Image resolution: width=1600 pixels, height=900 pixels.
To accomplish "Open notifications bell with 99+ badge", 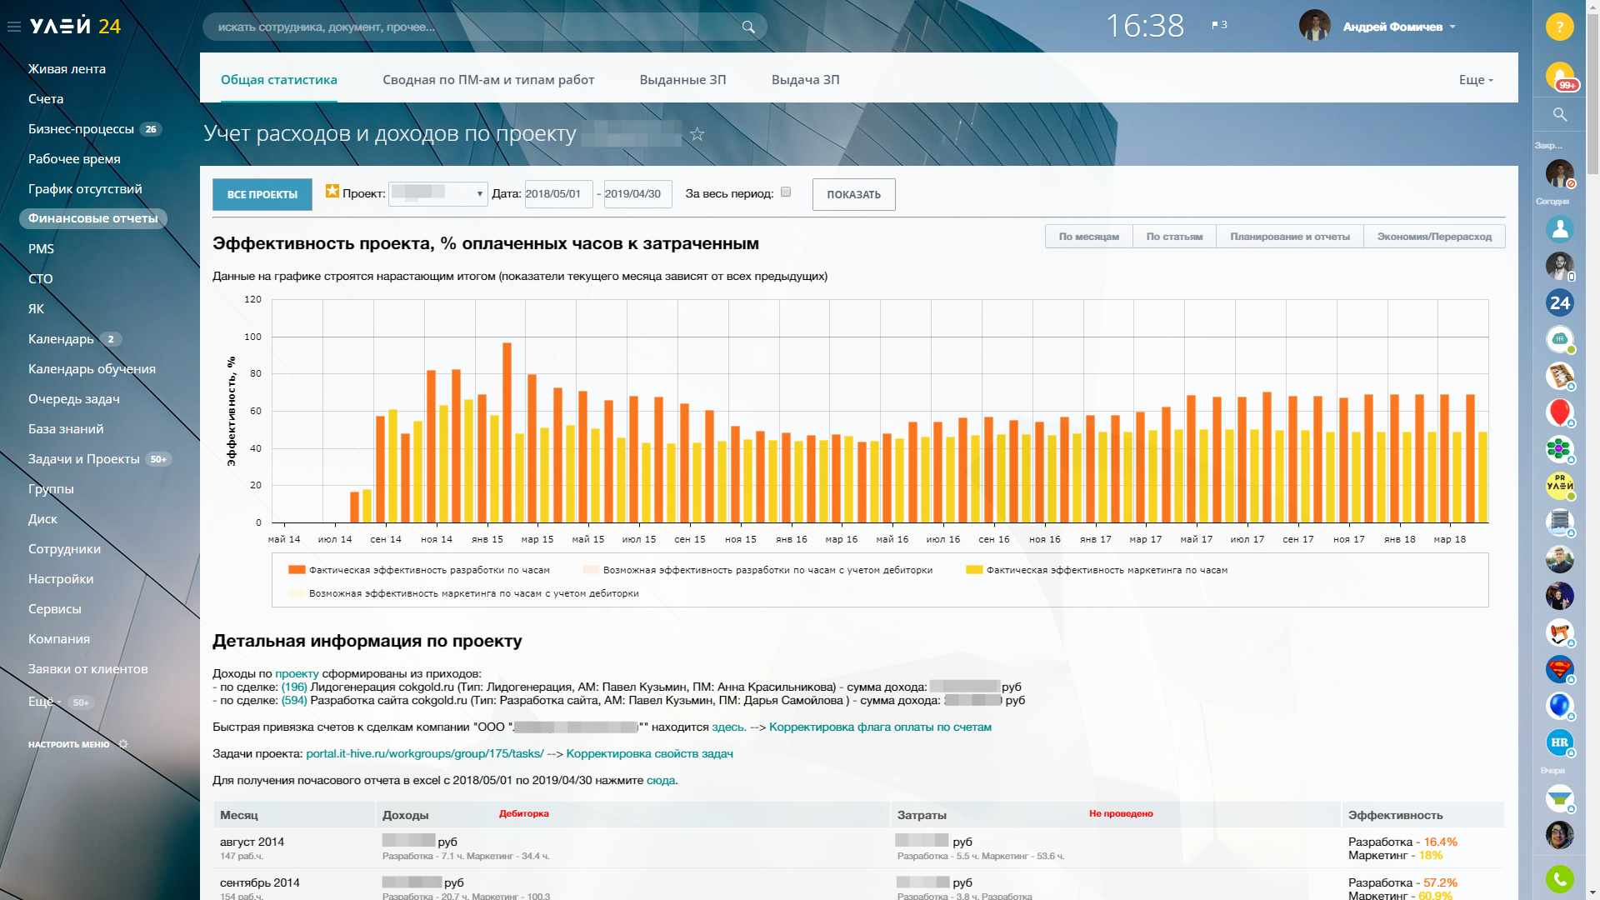I will [1560, 77].
